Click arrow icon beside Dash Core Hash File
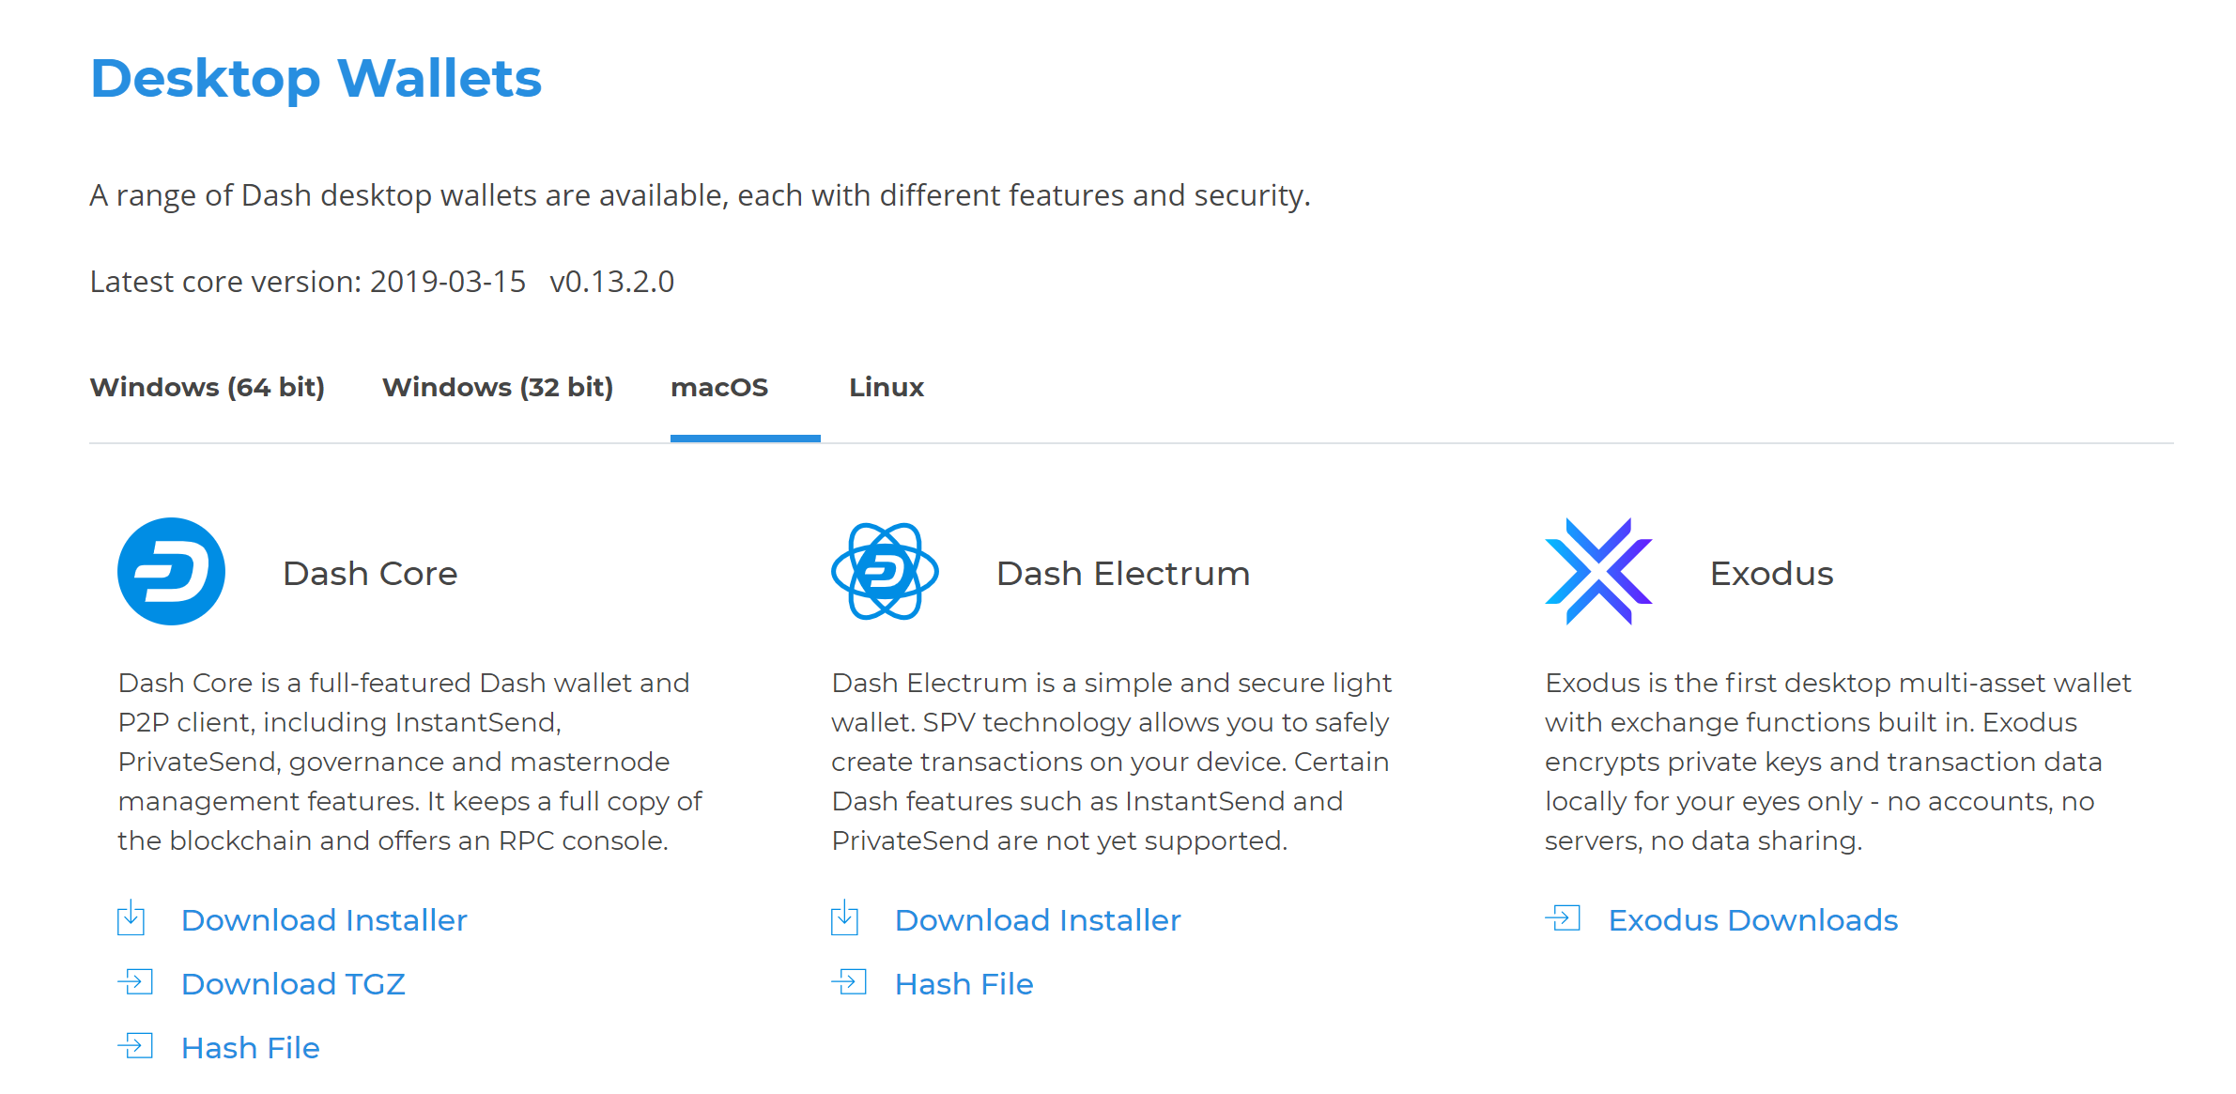This screenshot has width=2236, height=1094. point(136,1046)
